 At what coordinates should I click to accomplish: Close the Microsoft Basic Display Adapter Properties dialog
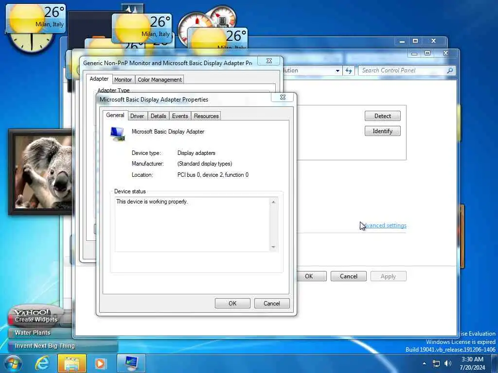pyautogui.click(x=283, y=97)
